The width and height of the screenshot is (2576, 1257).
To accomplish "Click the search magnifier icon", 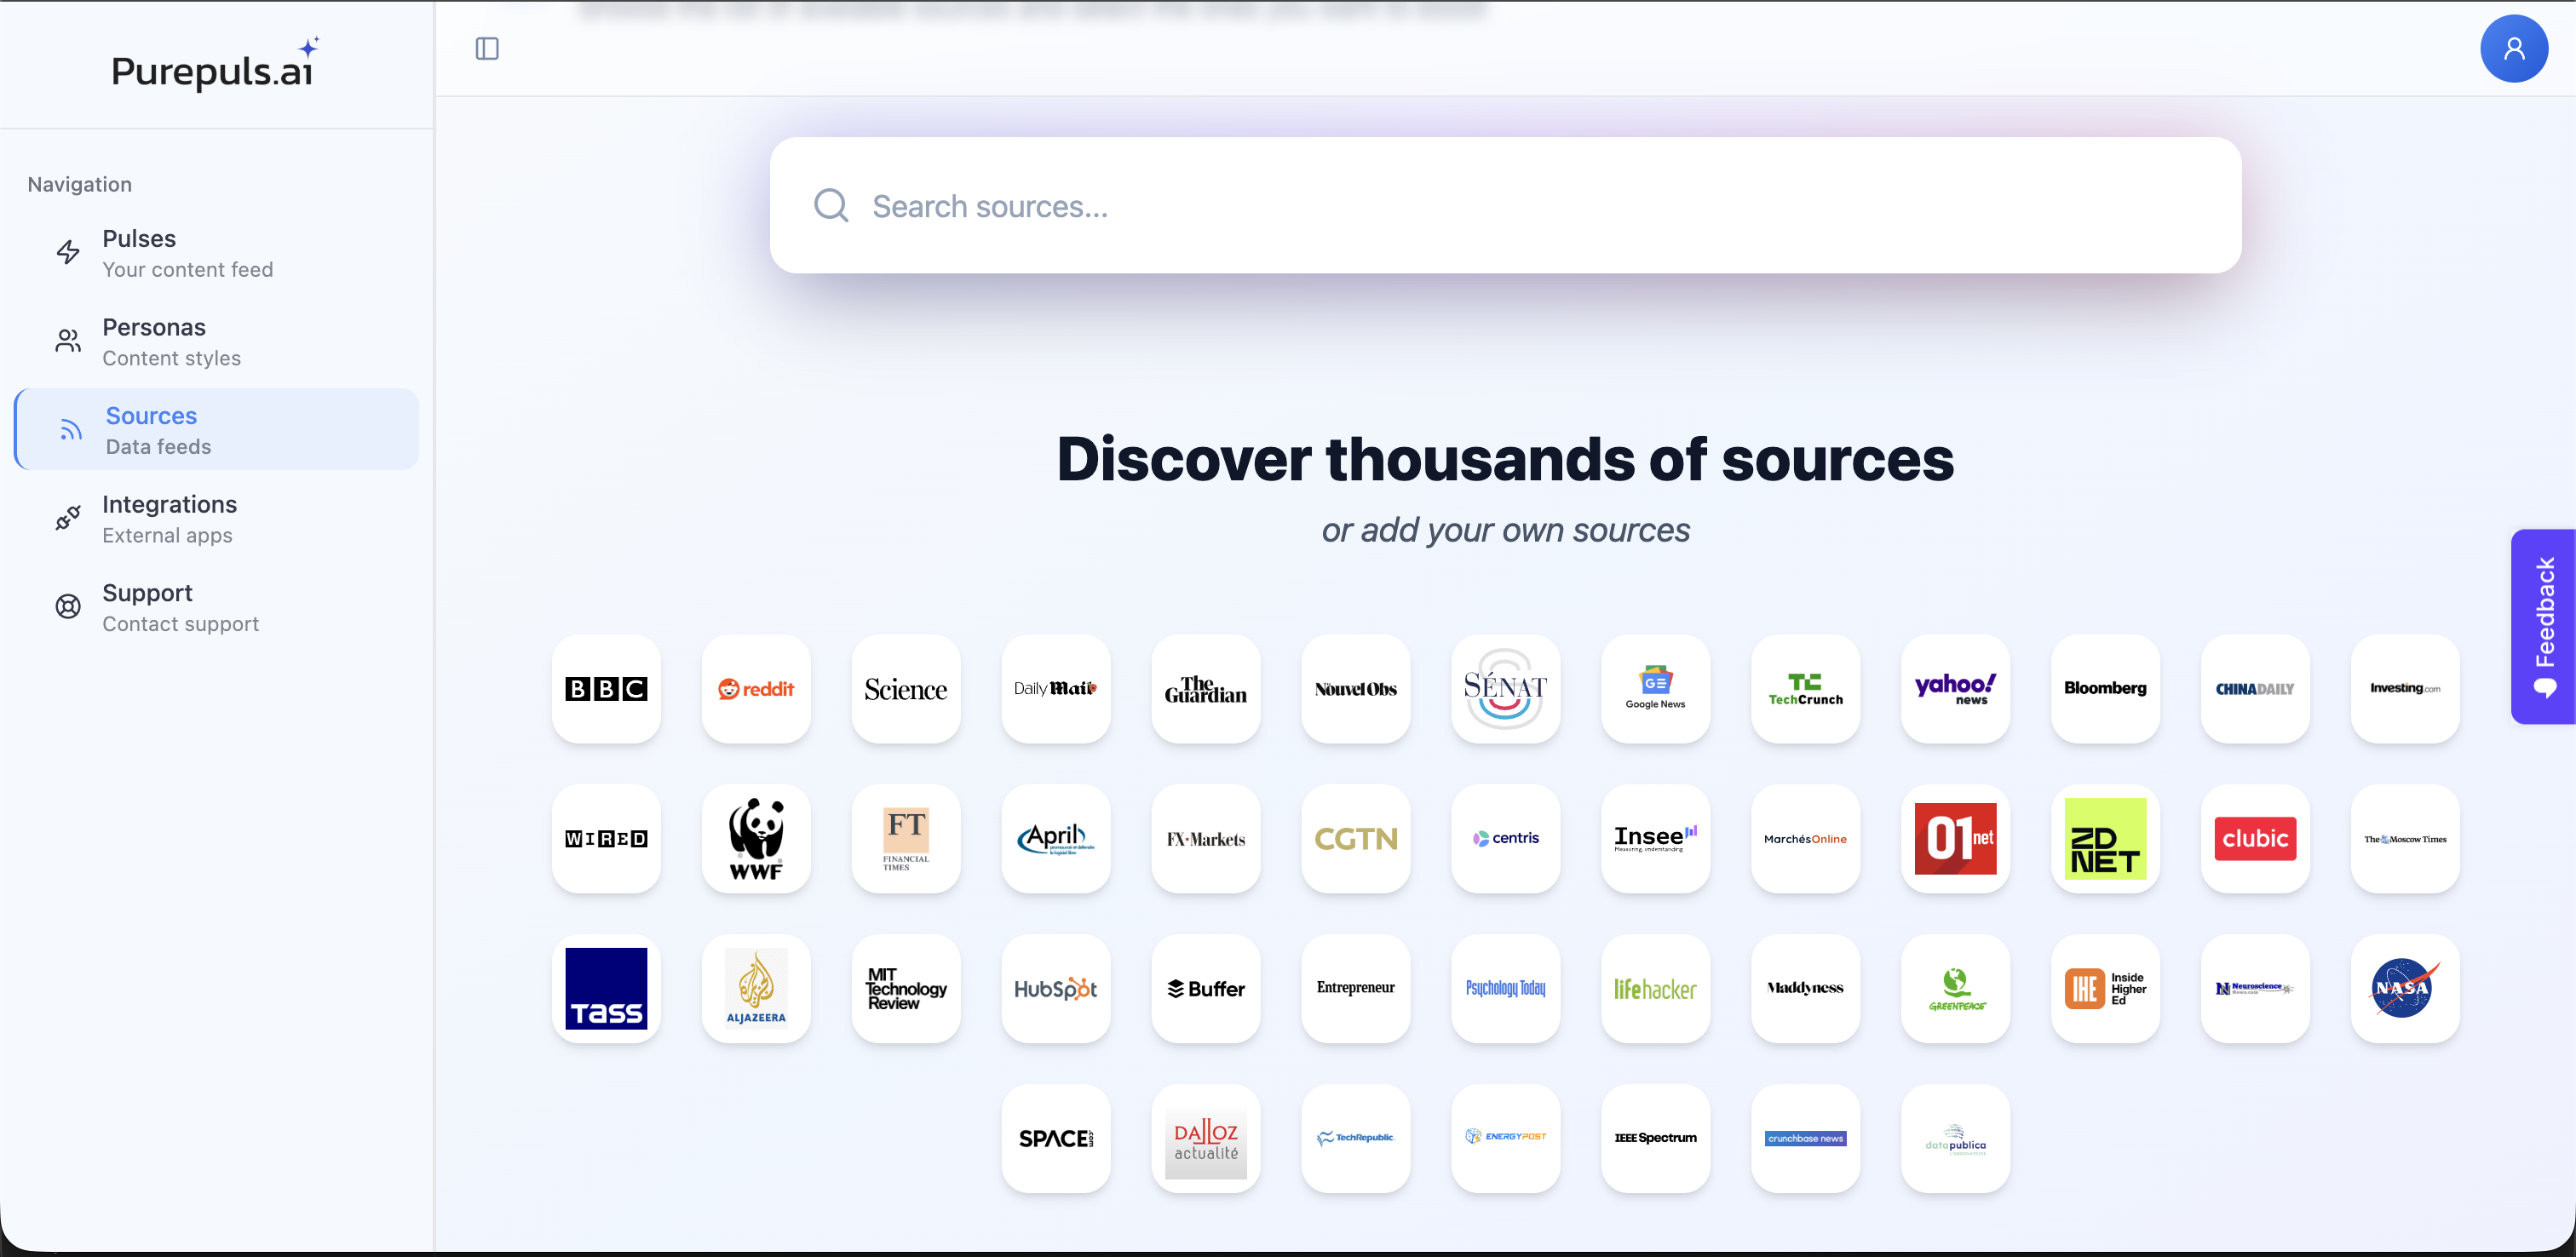I will click(830, 205).
